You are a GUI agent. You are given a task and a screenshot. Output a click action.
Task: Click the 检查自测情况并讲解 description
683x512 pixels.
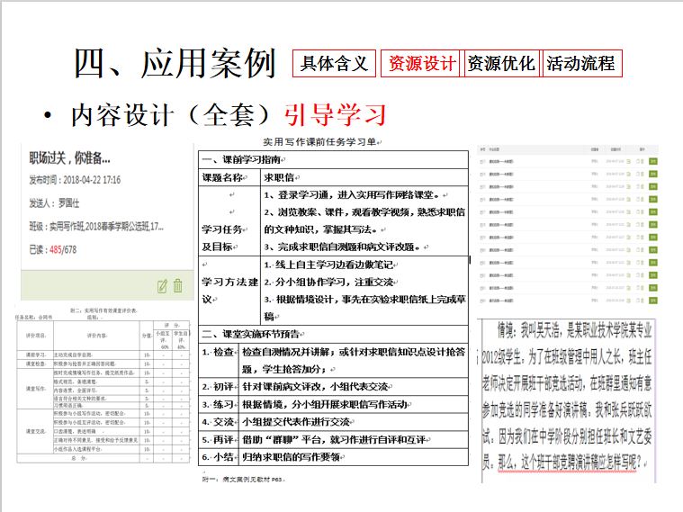354,360
